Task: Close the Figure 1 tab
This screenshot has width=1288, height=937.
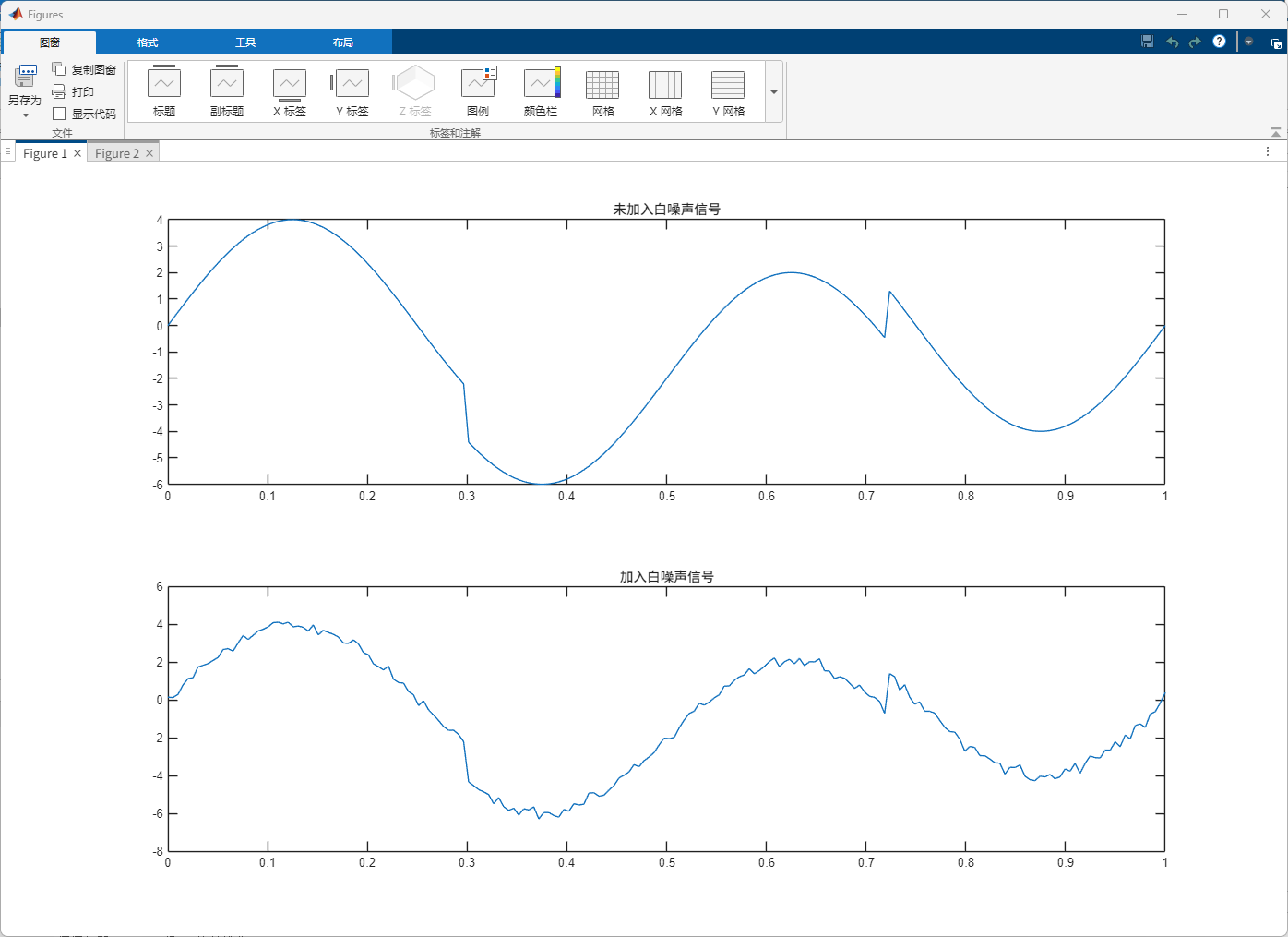Action: click(x=78, y=153)
